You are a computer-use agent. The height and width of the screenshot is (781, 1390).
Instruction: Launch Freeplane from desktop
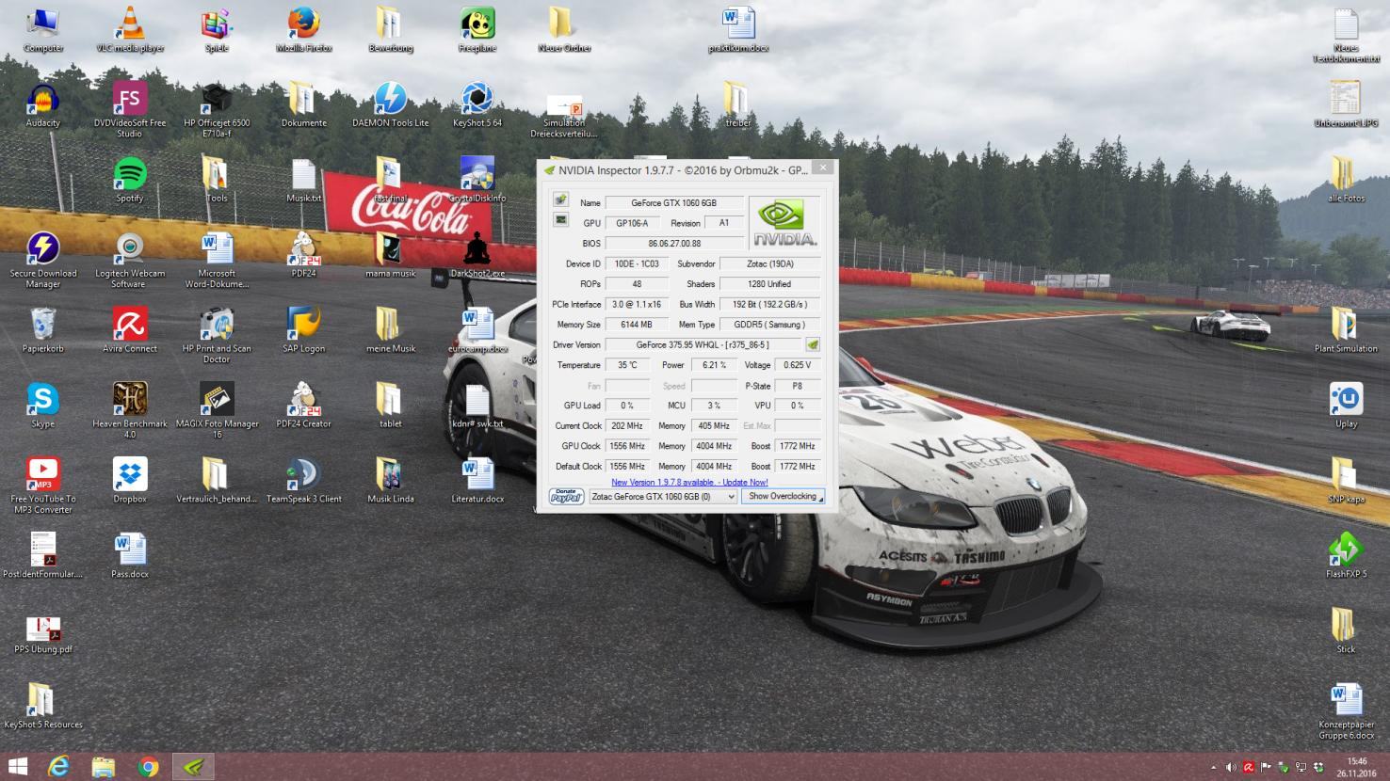(477, 30)
